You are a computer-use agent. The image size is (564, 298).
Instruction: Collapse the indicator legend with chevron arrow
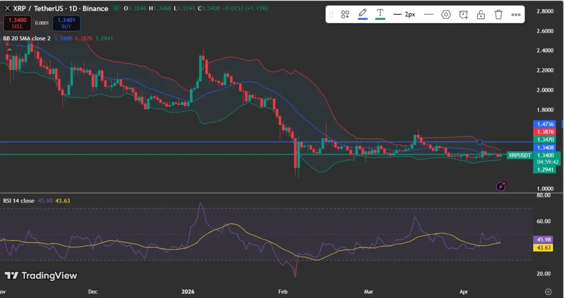pos(10,50)
